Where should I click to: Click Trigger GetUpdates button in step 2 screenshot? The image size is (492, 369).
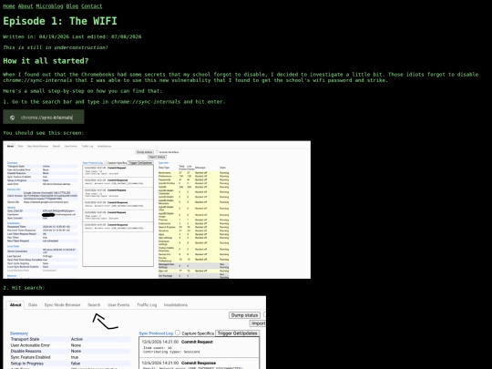tap(238, 333)
